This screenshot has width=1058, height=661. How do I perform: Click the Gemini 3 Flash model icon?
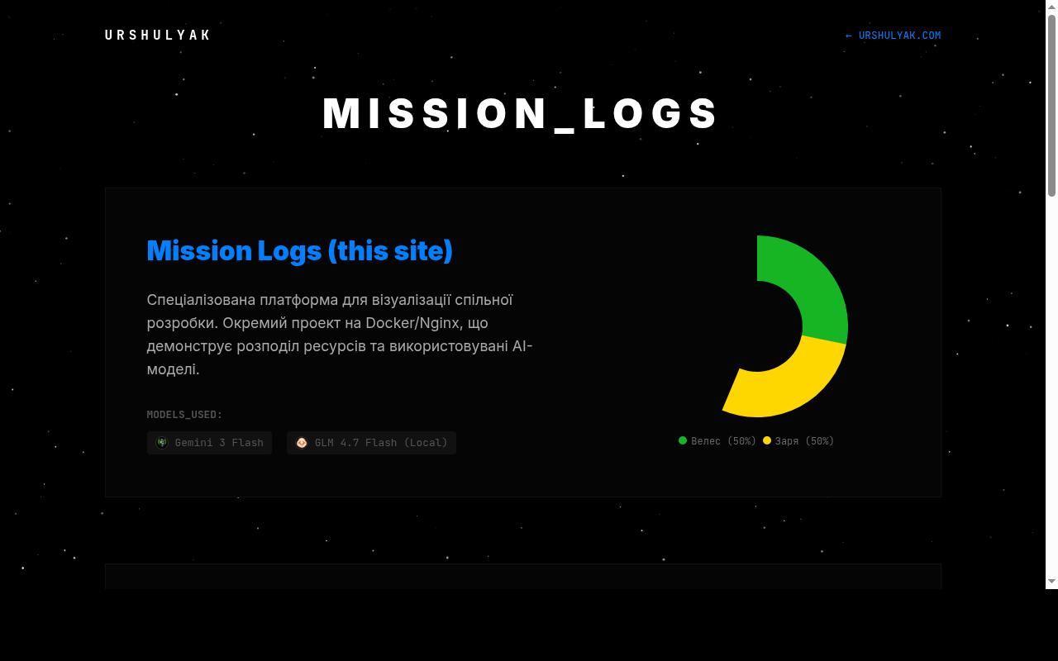[x=162, y=443]
